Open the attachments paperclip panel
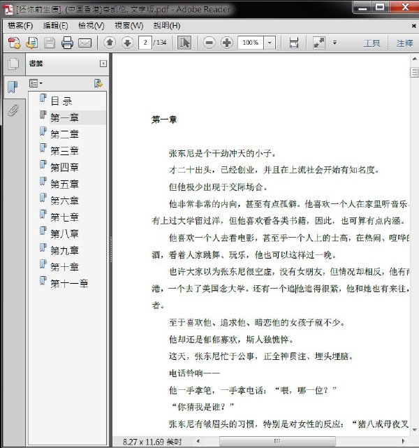 coord(13,110)
